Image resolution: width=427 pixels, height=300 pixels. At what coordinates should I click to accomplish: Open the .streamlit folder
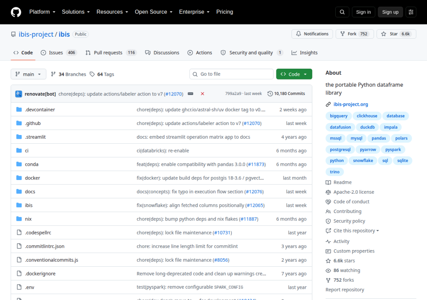point(35,137)
